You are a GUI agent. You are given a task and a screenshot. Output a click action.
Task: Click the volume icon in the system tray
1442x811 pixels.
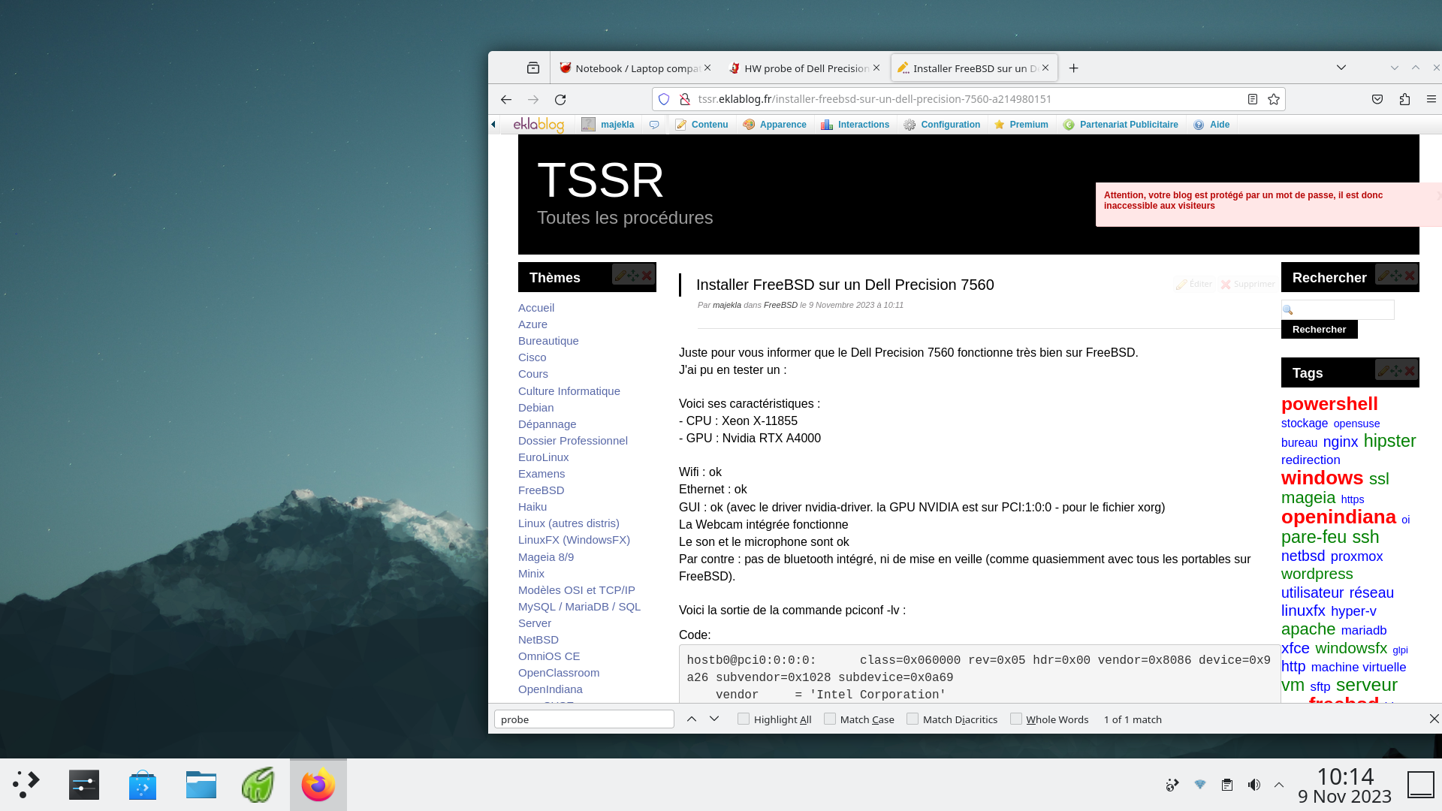(x=1253, y=785)
